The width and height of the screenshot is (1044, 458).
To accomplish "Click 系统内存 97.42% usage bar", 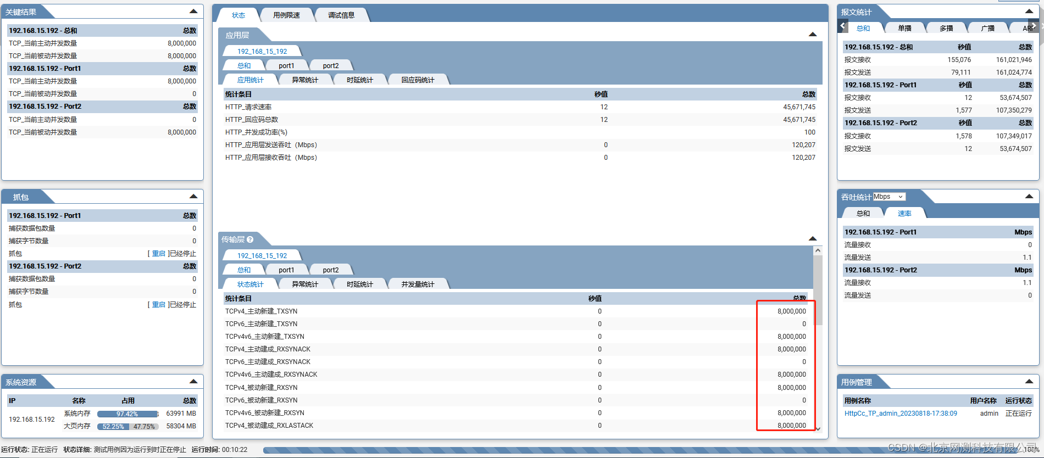I will [x=127, y=414].
